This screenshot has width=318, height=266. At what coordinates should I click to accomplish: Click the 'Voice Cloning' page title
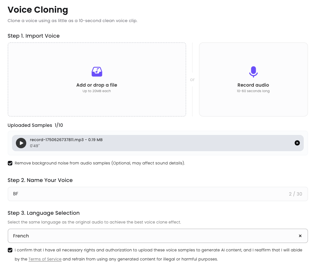[38, 10]
